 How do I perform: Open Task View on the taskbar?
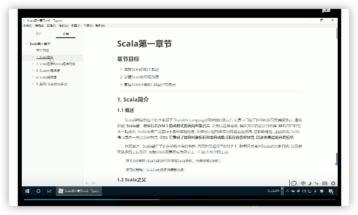pyautogui.click(x=50, y=191)
